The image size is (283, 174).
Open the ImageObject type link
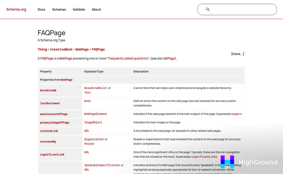click(93, 122)
